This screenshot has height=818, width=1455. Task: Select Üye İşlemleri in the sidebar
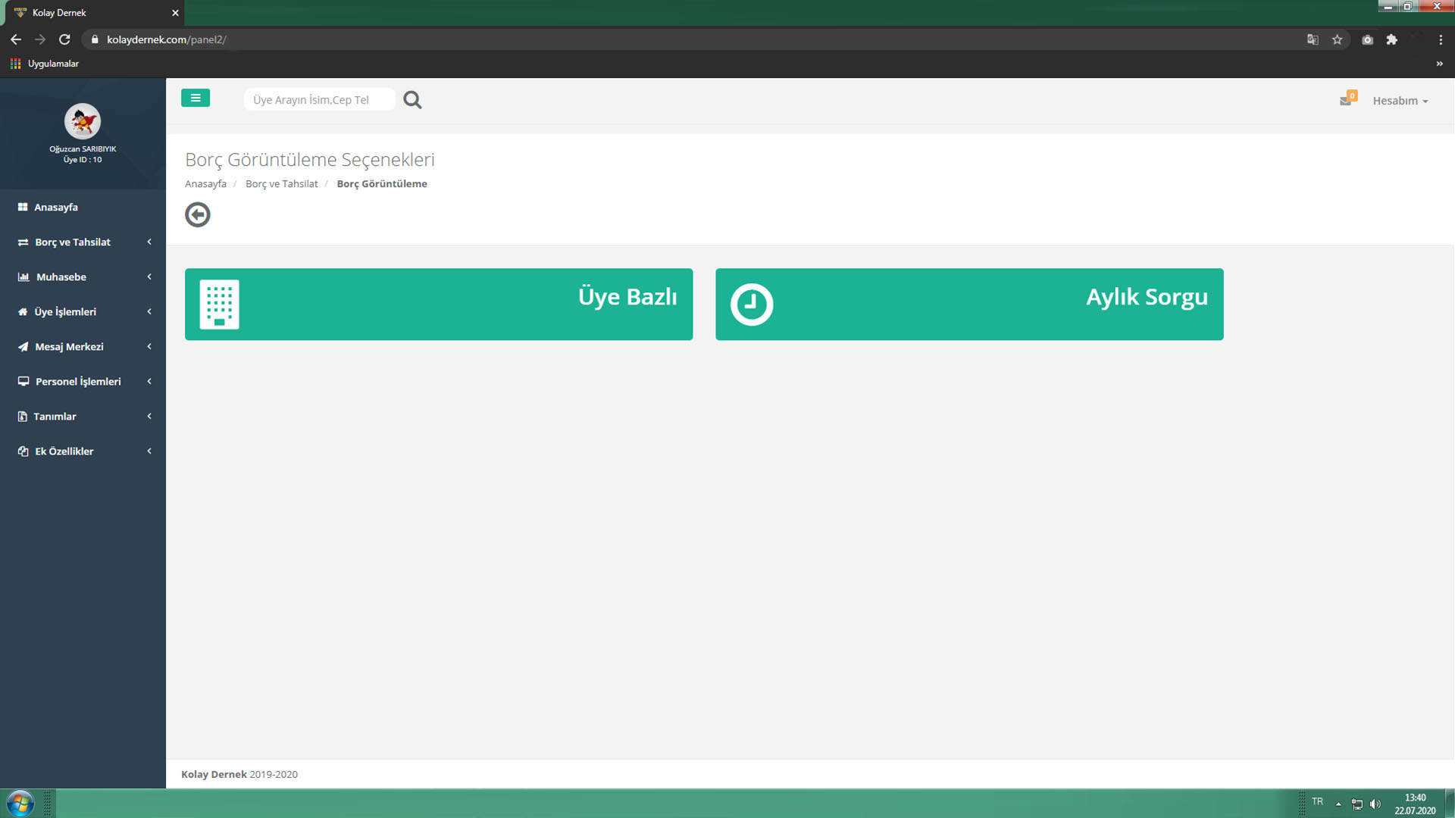coord(83,312)
